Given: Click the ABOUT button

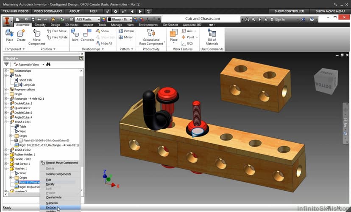Looking at the screenshot, I should click(x=74, y=11).
